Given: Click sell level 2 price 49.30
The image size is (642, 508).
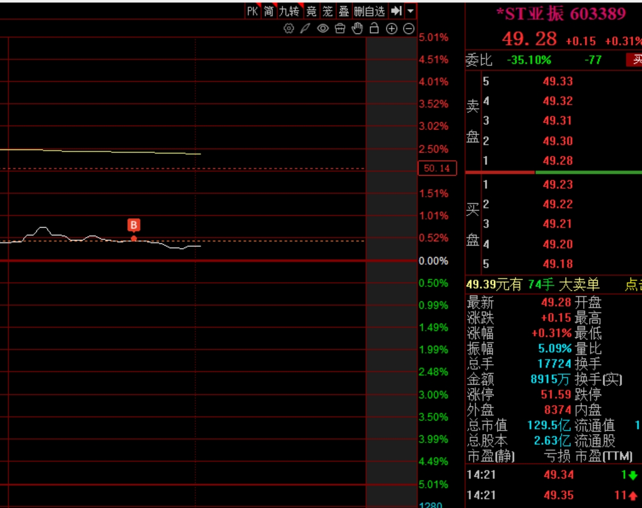Looking at the screenshot, I should (558, 141).
